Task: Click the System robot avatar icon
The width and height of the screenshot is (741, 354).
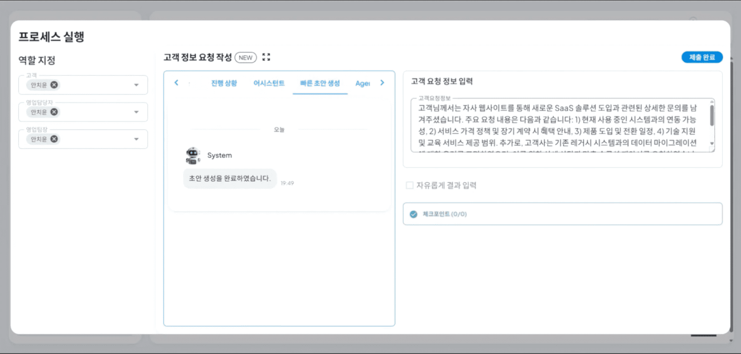Action: point(193,156)
